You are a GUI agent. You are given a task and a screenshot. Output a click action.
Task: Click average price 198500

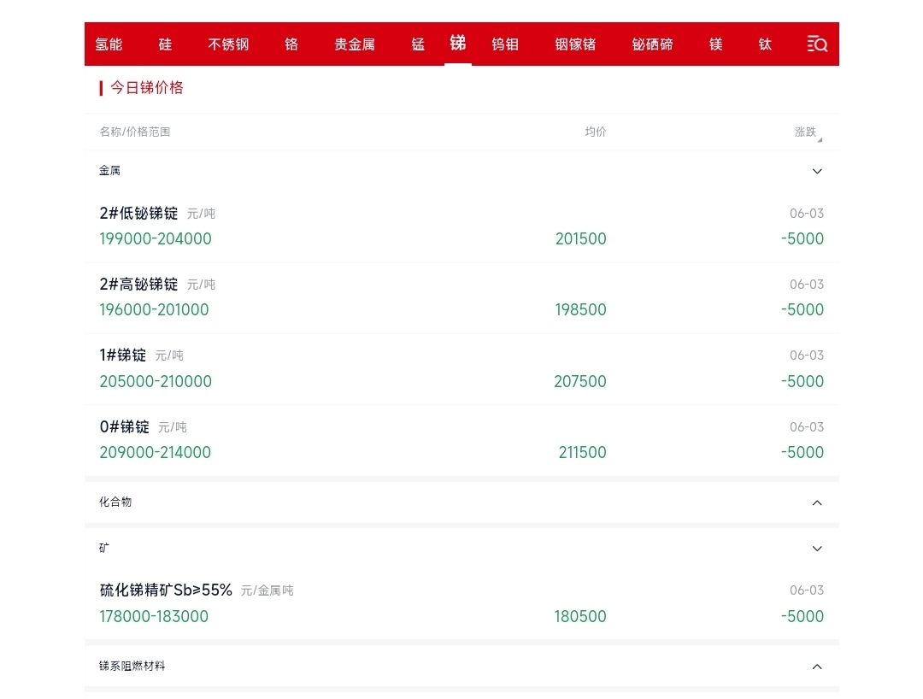click(580, 310)
